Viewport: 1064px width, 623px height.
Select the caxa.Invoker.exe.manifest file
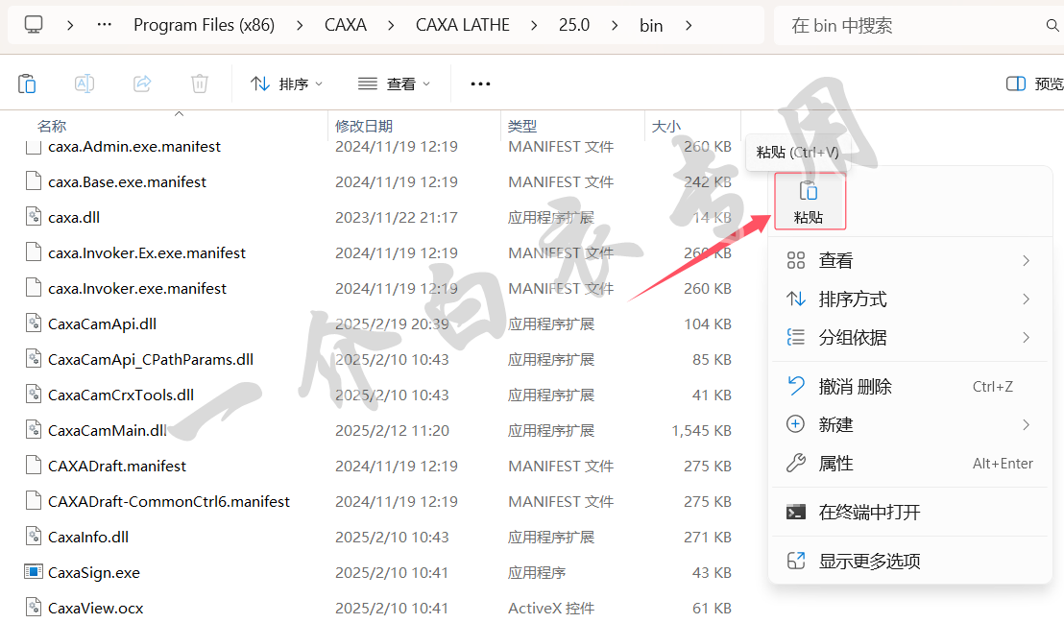[137, 288]
